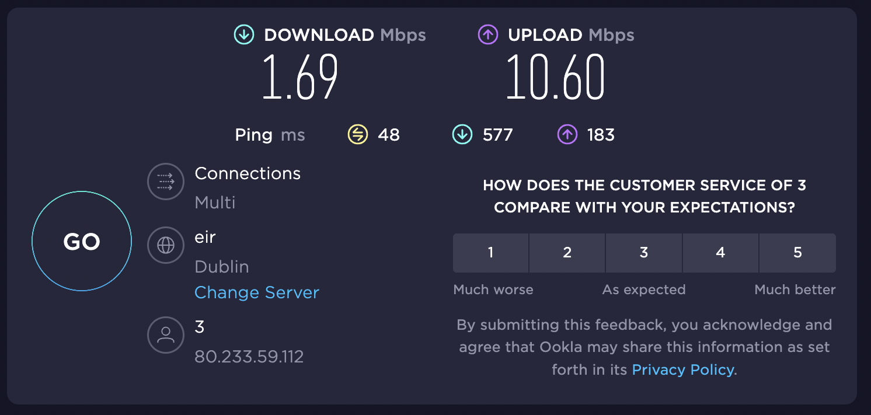Click the upload result value 10.60
Screen dimensions: 871x415
click(555, 76)
